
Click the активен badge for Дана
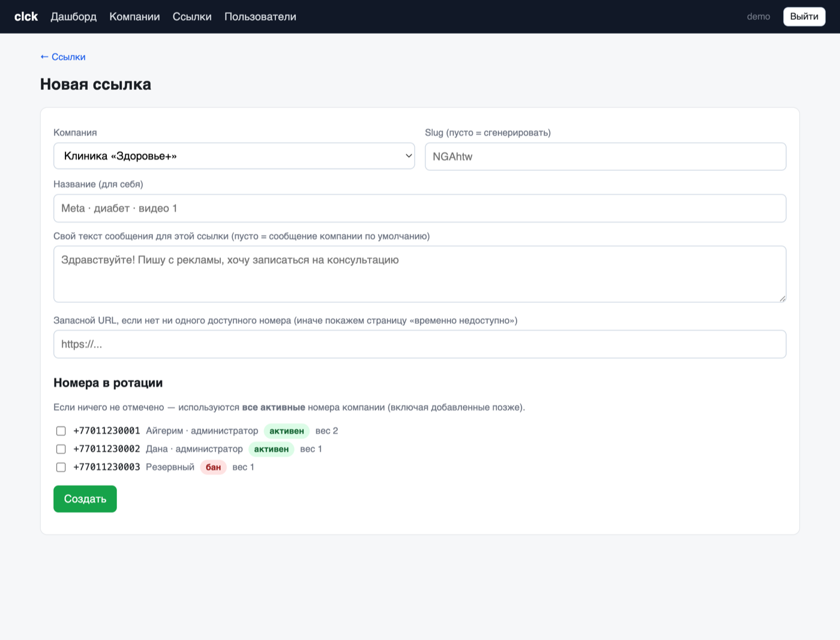[271, 449]
